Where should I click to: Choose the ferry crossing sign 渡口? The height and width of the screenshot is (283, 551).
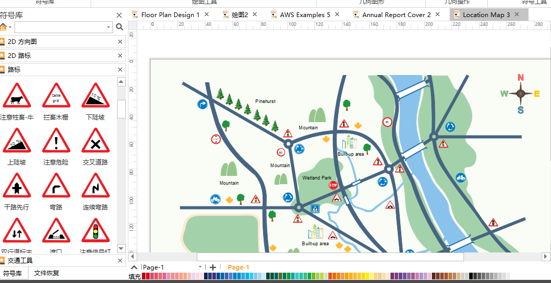pos(56,230)
